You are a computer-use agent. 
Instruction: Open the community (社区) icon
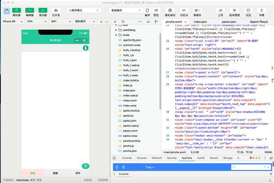coord(248,10)
